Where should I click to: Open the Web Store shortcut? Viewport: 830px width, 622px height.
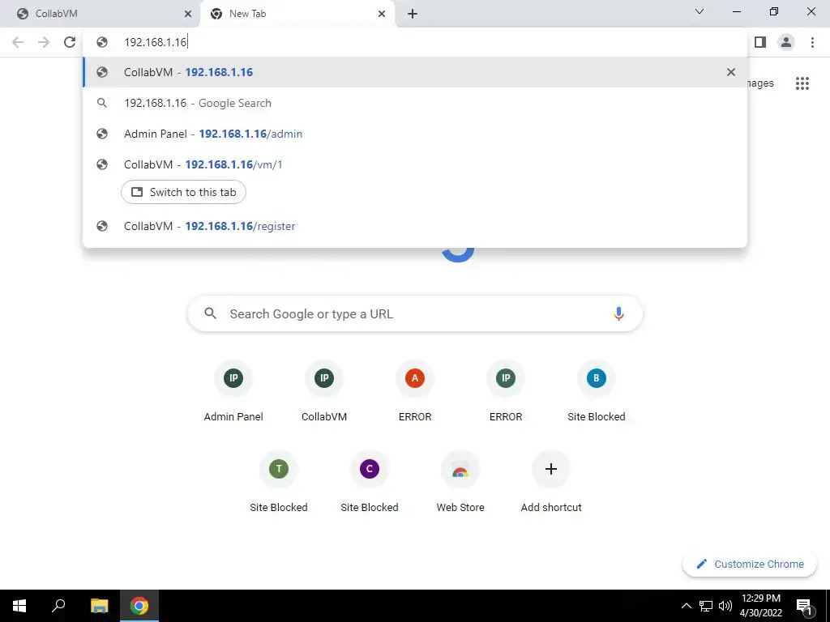pyautogui.click(x=460, y=482)
